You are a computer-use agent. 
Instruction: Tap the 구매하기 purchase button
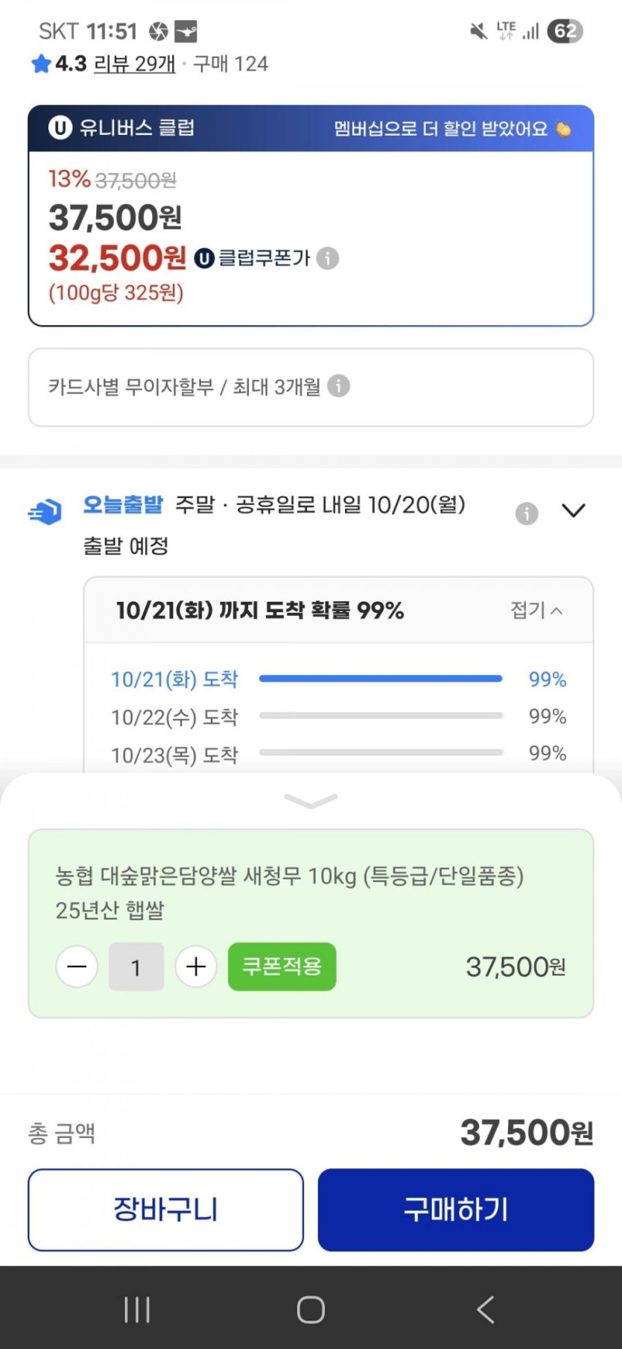point(456,1210)
